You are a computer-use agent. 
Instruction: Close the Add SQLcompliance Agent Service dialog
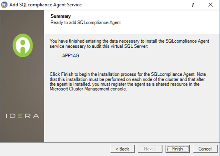[210, 5]
